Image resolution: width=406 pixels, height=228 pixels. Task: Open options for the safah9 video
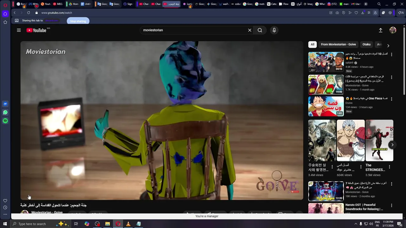tap(391, 54)
